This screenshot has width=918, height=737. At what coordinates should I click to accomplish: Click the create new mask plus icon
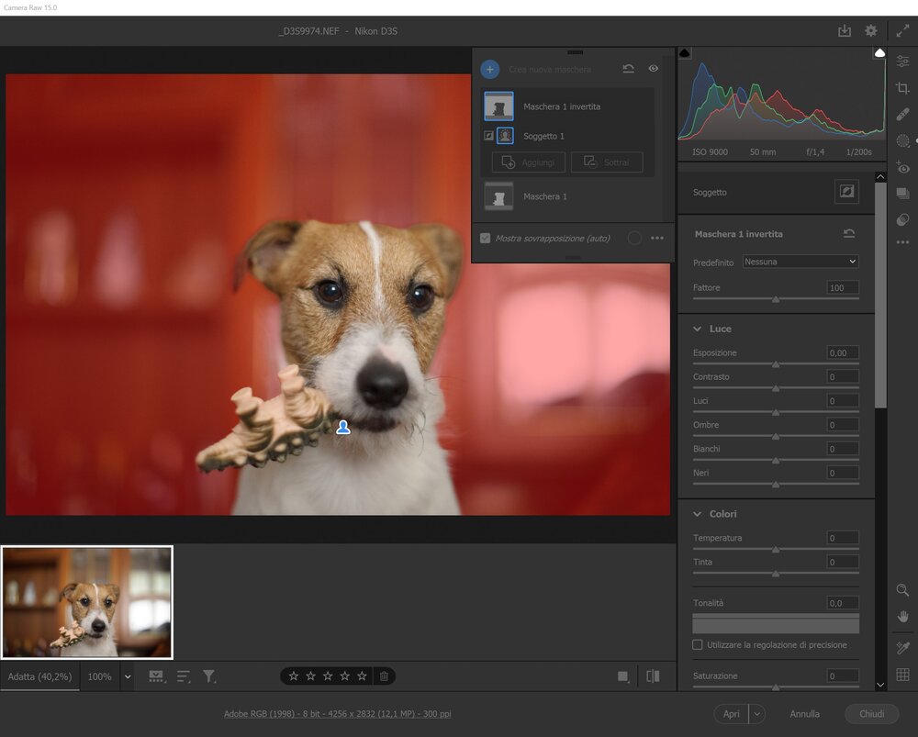pos(490,69)
